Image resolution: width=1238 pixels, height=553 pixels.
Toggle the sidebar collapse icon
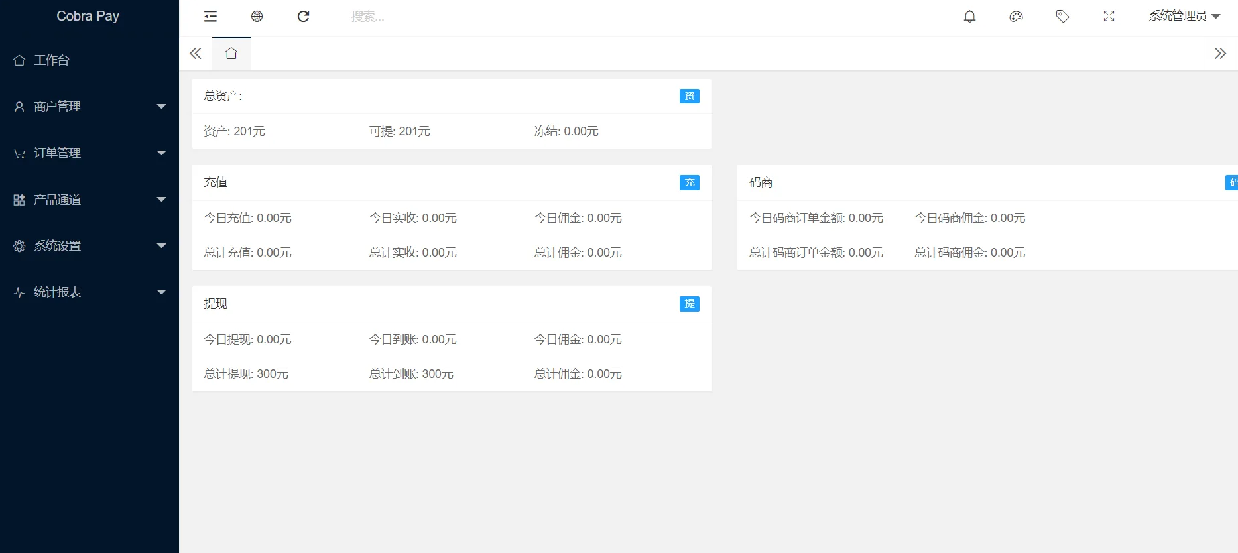click(x=210, y=17)
